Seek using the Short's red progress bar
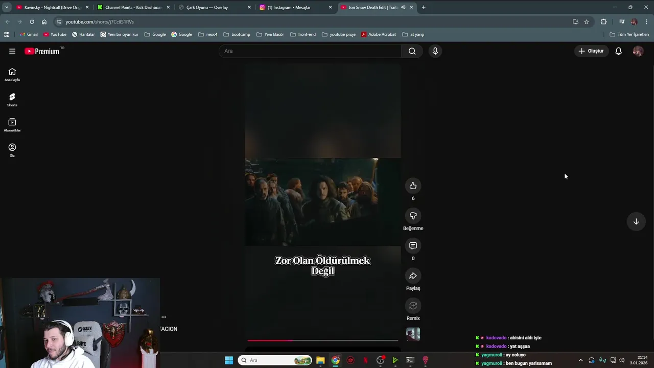This screenshot has width=654, height=368. tap(323, 340)
